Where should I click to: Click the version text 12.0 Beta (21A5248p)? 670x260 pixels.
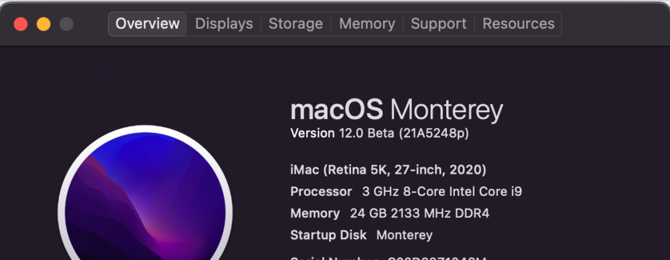[404, 134]
